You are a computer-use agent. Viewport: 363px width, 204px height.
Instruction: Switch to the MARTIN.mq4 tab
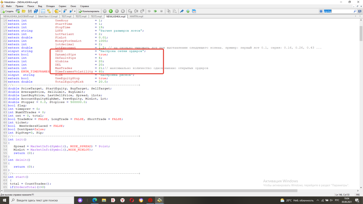pyautogui.click(x=136, y=16)
